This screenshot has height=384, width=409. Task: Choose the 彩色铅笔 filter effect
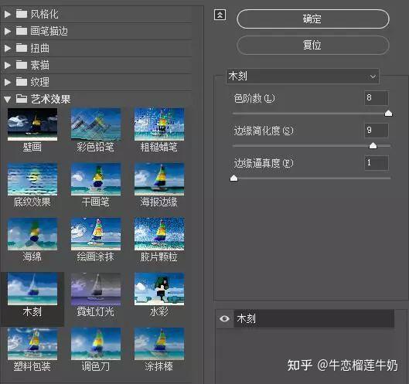tap(96, 124)
